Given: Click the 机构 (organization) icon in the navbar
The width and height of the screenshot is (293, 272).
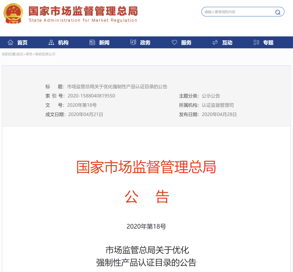Looking at the screenshot, I should pyautogui.click(x=51, y=42).
